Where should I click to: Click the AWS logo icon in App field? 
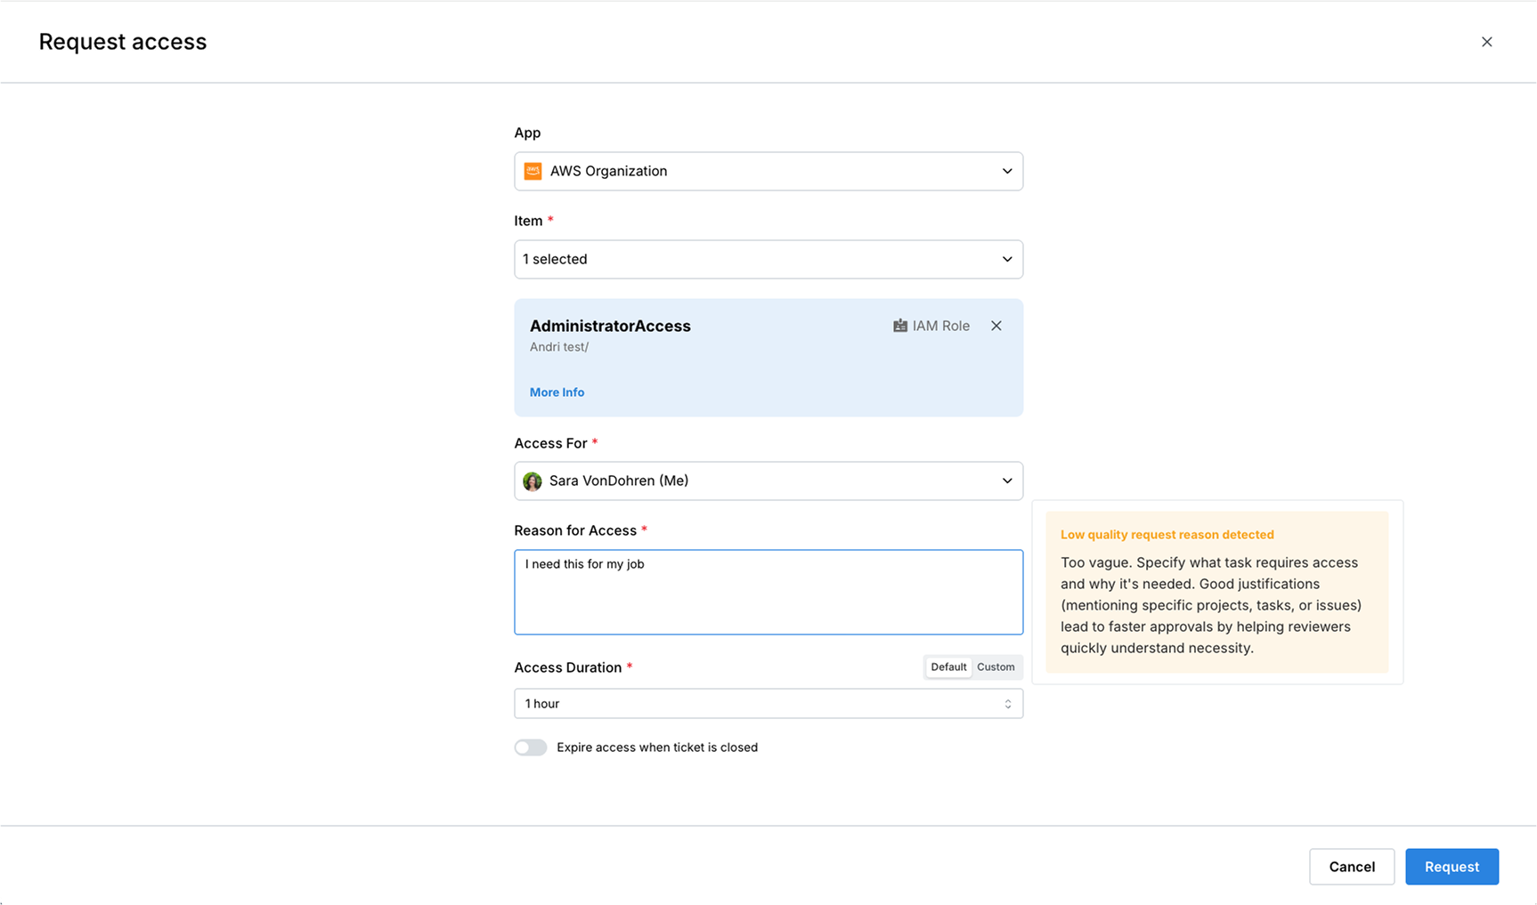tap(533, 171)
